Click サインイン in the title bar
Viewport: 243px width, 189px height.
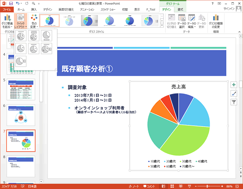tap(229, 9)
